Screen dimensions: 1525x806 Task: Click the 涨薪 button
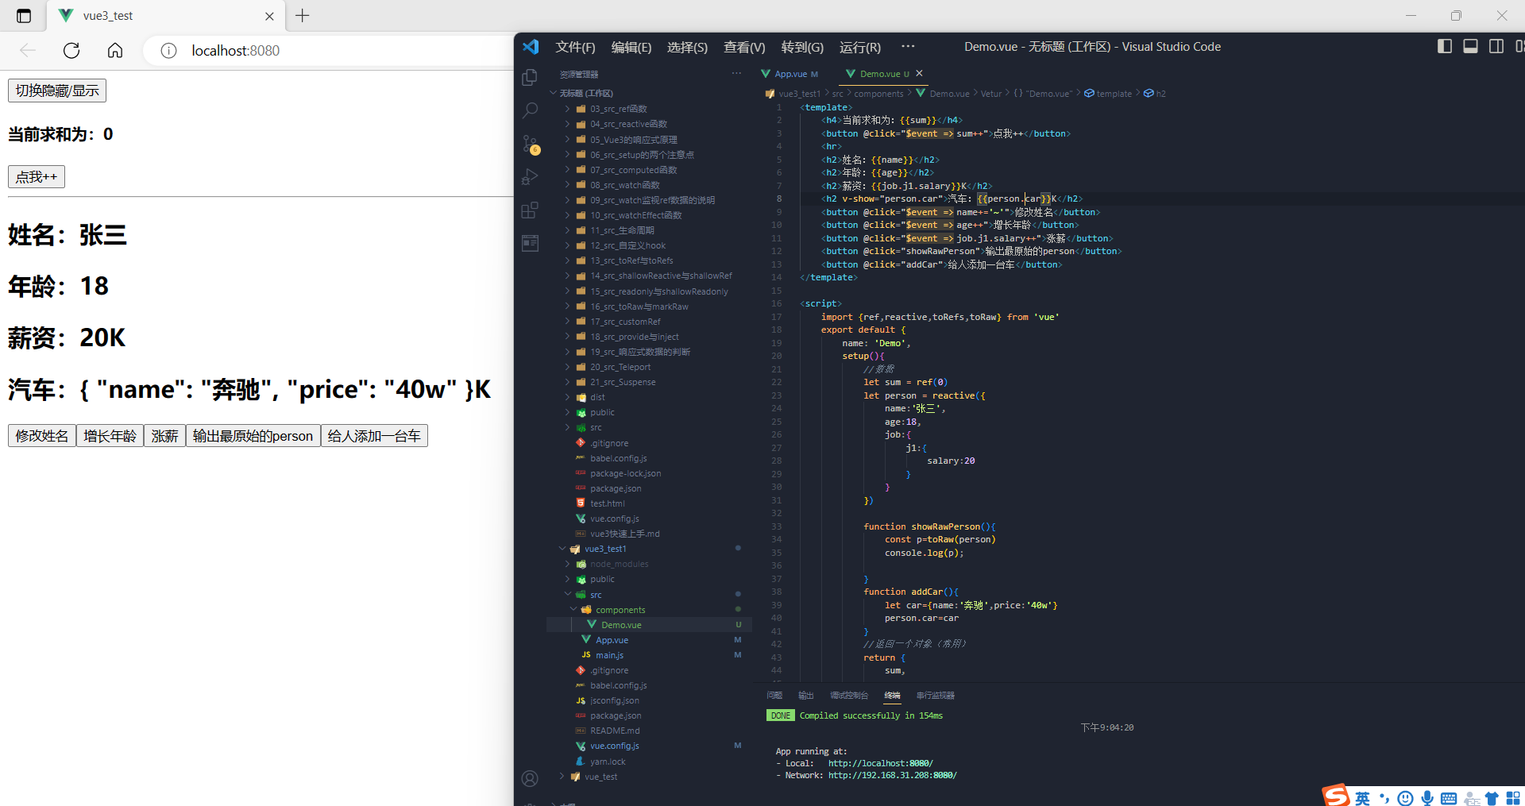tap(164, 436)
